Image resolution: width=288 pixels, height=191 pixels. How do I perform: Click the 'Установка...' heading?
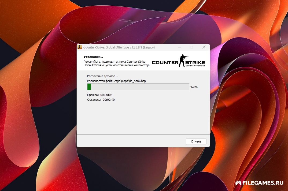tap(93, 57)
